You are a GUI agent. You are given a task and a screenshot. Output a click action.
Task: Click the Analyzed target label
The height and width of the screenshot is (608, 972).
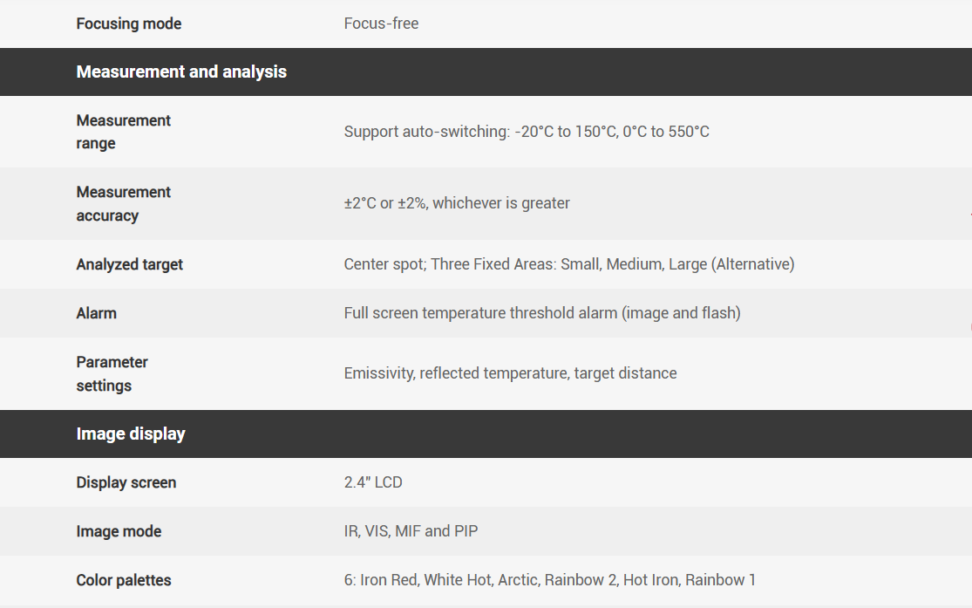click(x=130, y=264)
